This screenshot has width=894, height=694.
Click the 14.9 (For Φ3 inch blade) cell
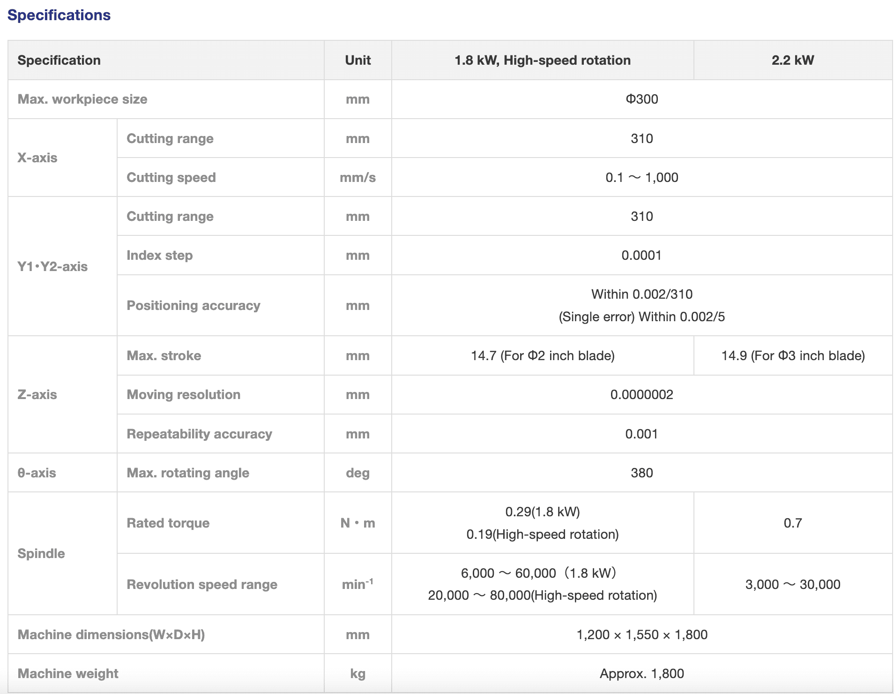click(793, 355)
